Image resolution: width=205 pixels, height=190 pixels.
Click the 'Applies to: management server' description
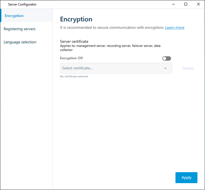pos(110,48)
